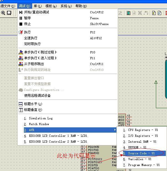
Task: Click the 从子程序跳出 step out icon
Action: pyautogui.click(x=21, y=64)
